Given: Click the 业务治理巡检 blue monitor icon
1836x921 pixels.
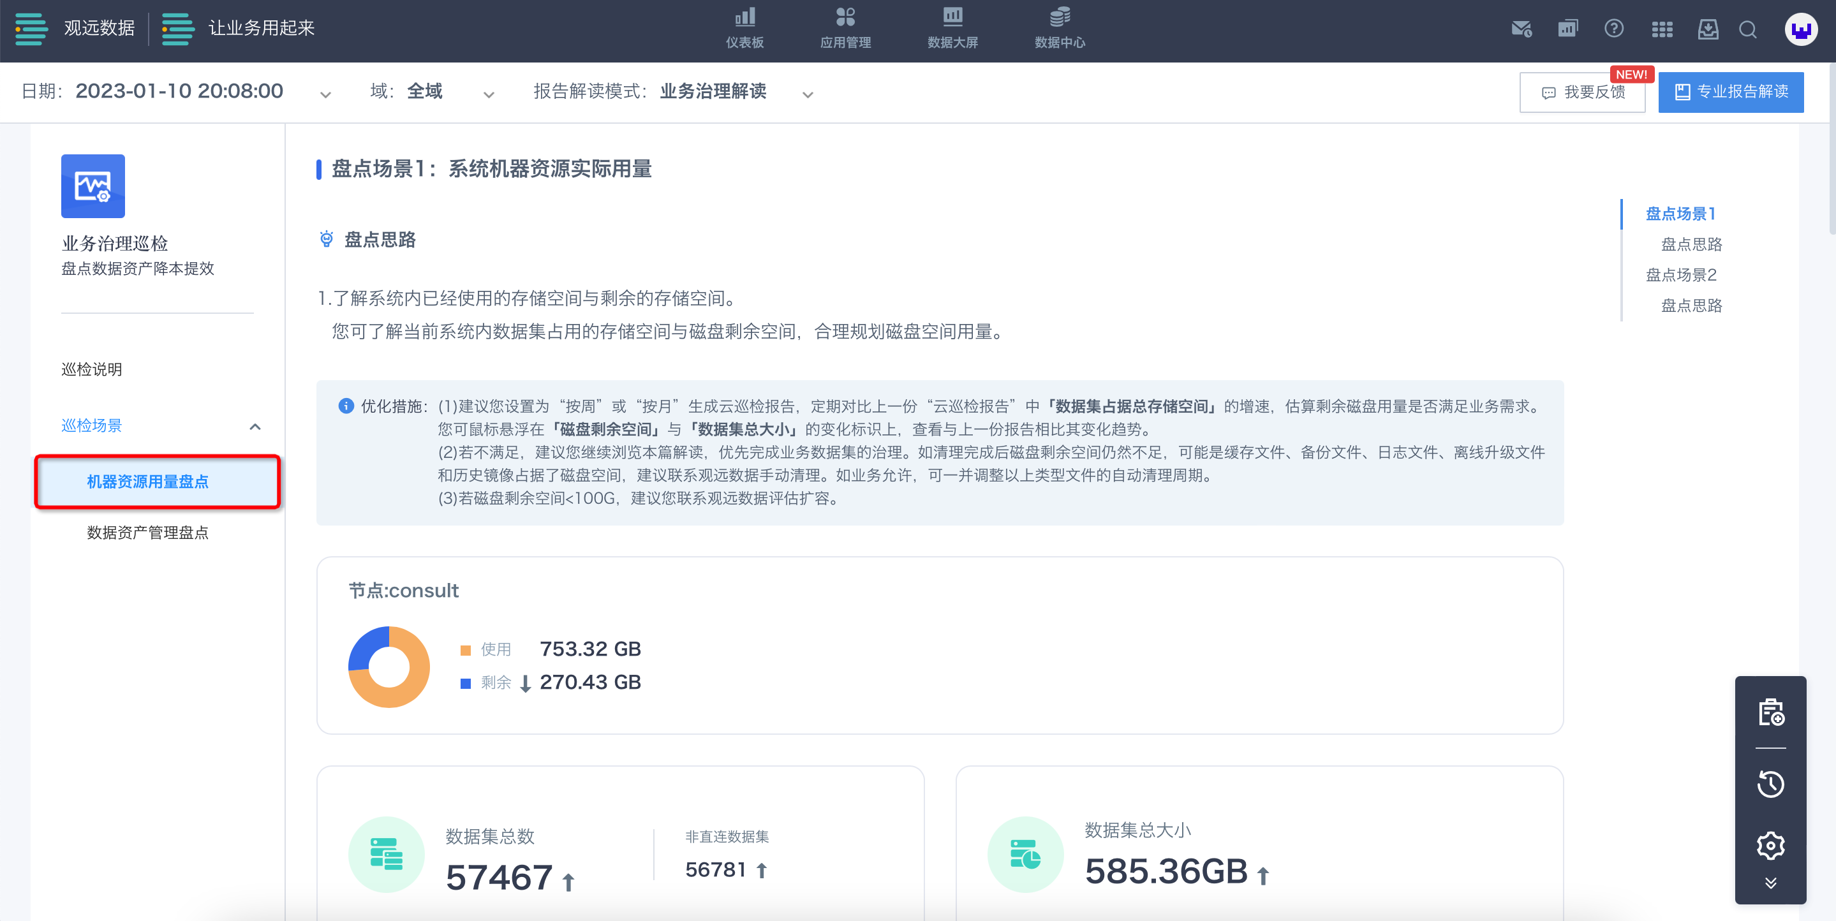Looking at the screenshot, I should pos(93,186).
